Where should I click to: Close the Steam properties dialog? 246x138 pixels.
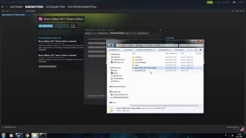point(160,30)
